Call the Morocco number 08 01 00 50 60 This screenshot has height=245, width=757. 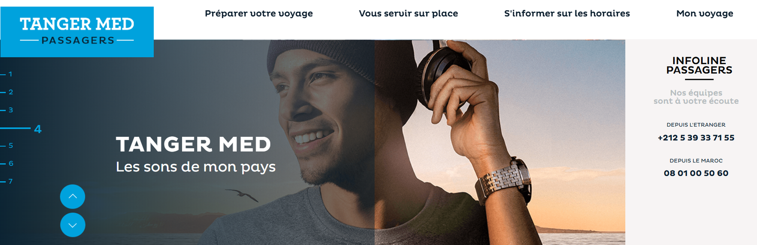coord(696,173)
